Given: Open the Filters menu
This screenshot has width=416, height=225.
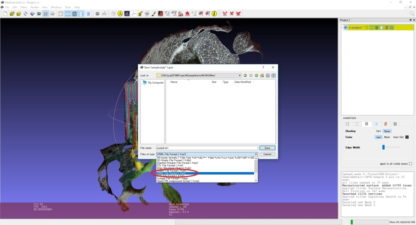Looking at the screenshot, I should [24, 7].
